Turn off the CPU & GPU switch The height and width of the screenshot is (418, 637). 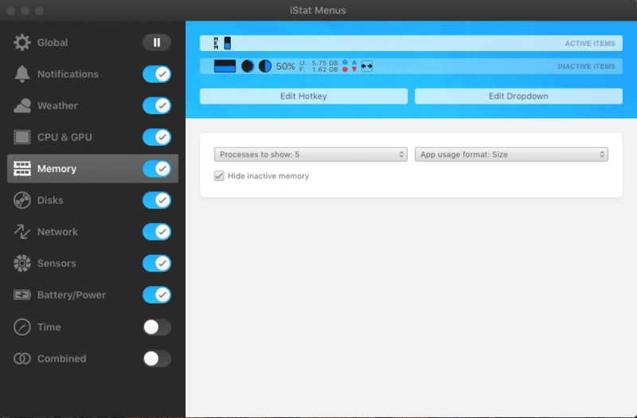[157, 137]
